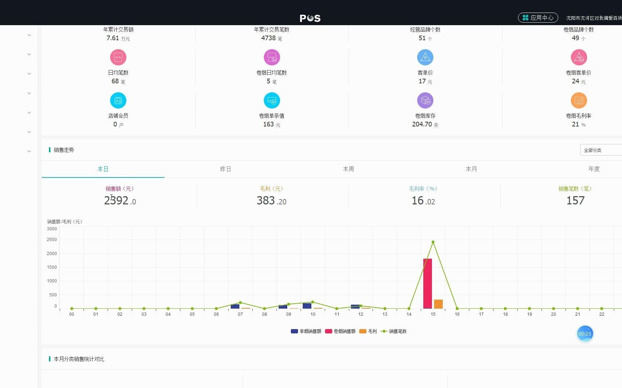Click the red 卷烟销售额 bar at hour 15

(x=428, y=283)
